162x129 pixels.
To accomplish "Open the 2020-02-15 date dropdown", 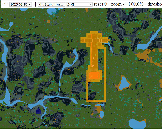I will [20, 4].
